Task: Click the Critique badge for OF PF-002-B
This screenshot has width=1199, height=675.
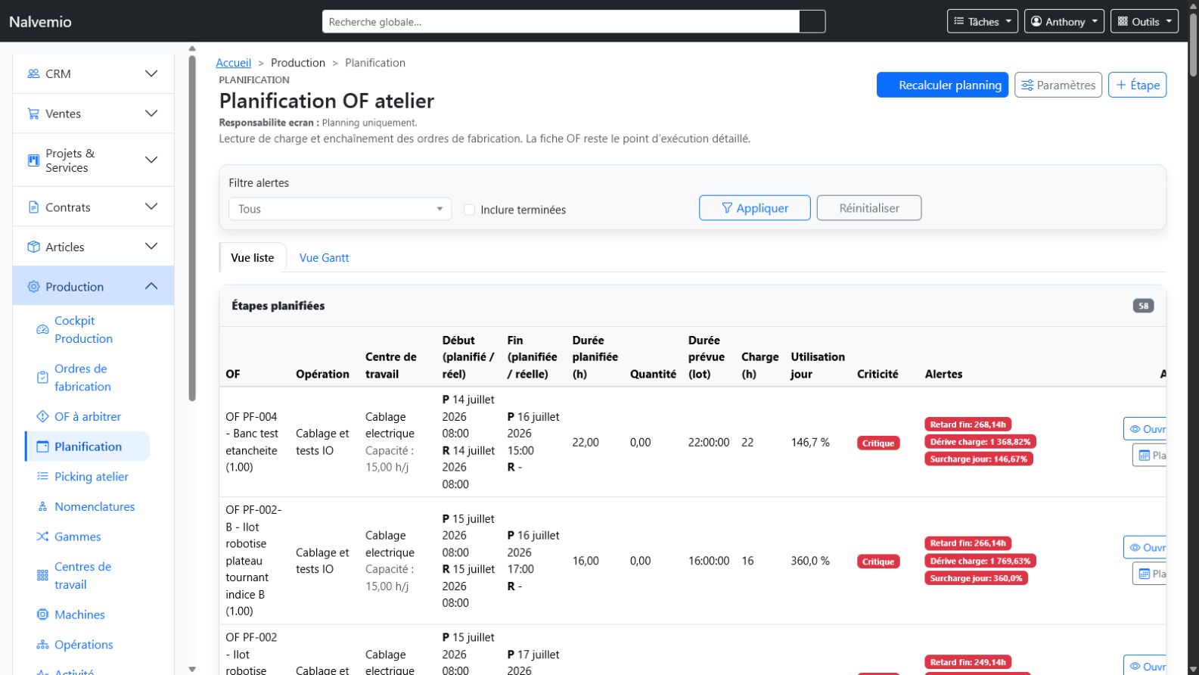Action: 878,561
